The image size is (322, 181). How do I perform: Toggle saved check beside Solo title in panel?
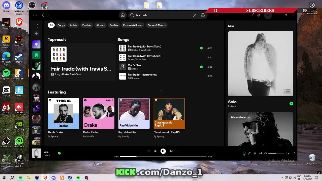(291, 104)
